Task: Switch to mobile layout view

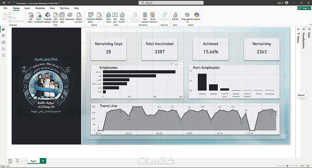Action: 17,161
